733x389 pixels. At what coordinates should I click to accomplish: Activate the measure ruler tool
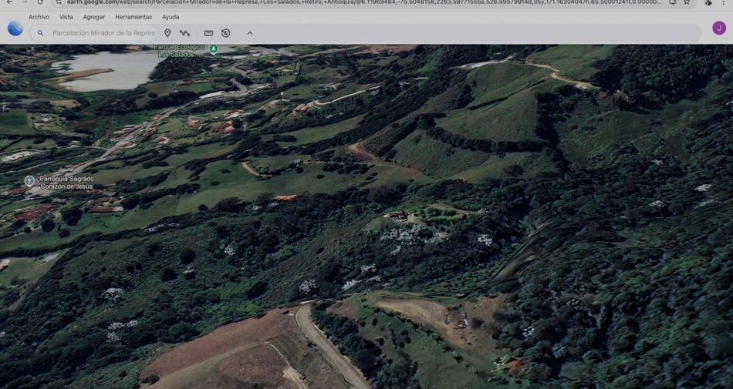pos(208,33)
